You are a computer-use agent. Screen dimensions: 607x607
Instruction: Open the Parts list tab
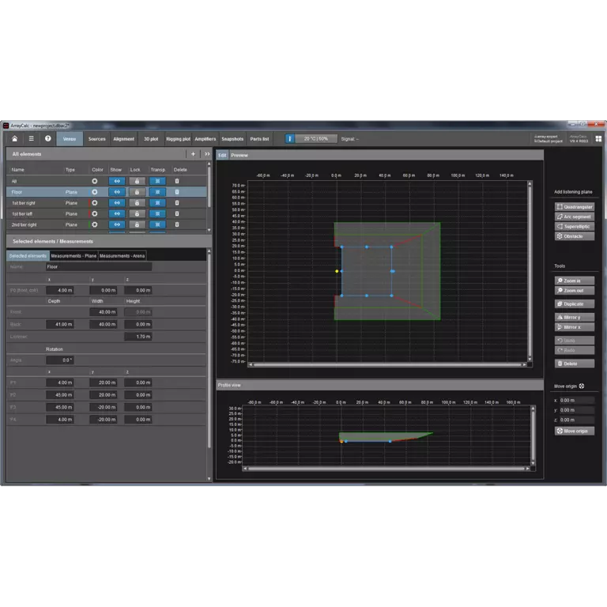259,139
